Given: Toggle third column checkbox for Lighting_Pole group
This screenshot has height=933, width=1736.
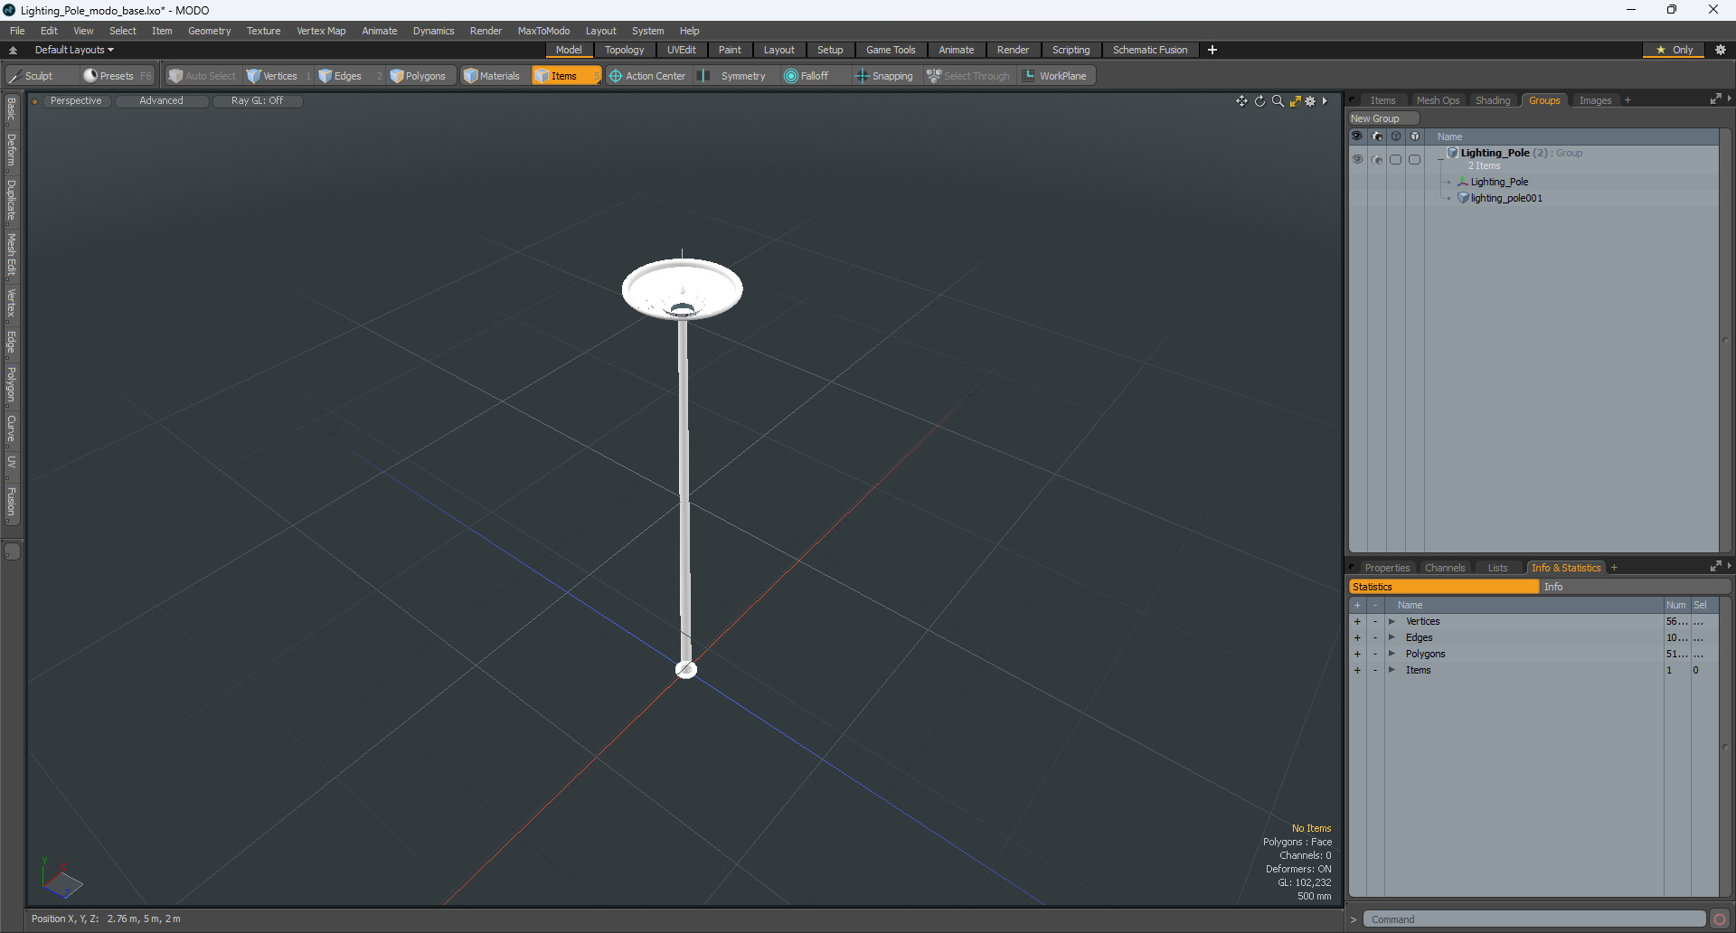Looking at the screenshot, I should (x=1396, y=159).
